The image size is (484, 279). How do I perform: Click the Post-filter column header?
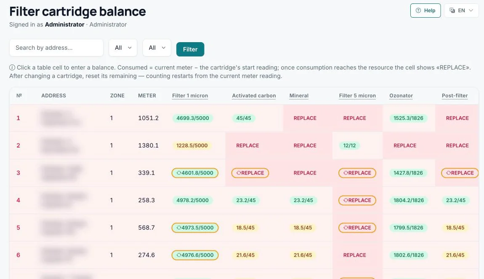tap(455, 96)
